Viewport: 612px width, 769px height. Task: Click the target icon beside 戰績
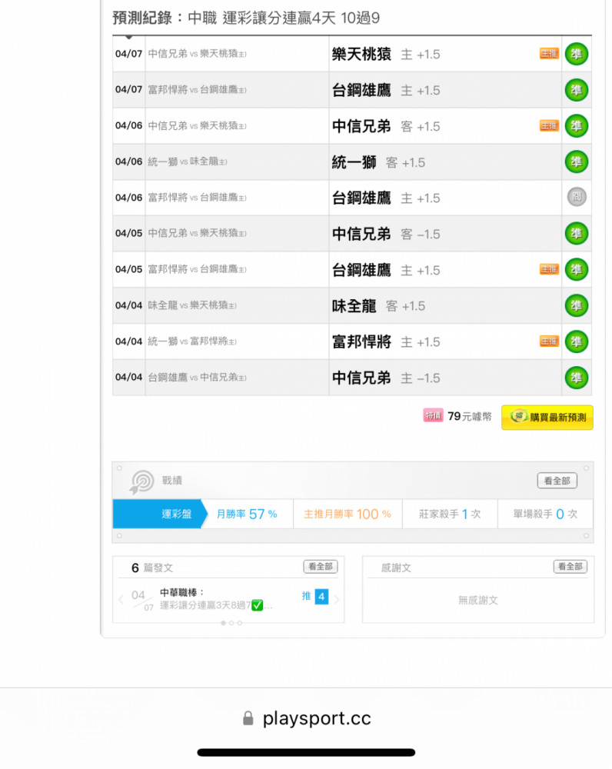click(141, 481)
